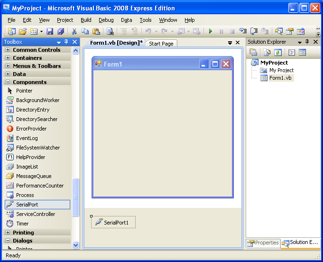Select SerialPort1 in the component tray
The height and width of the screenshot is (262, 323).
pos(113,223)
